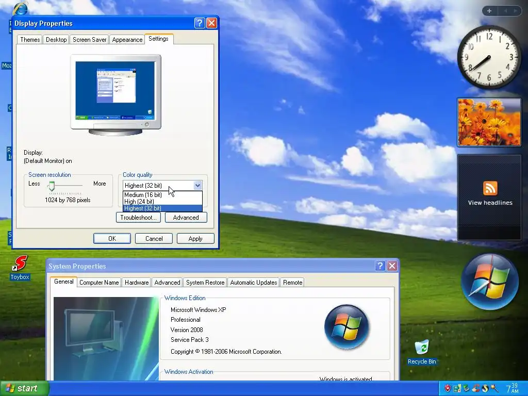Click the Advanced button in Display Properties
The width and height of the screenshot is (528, 396).
[x=186, y=218]
